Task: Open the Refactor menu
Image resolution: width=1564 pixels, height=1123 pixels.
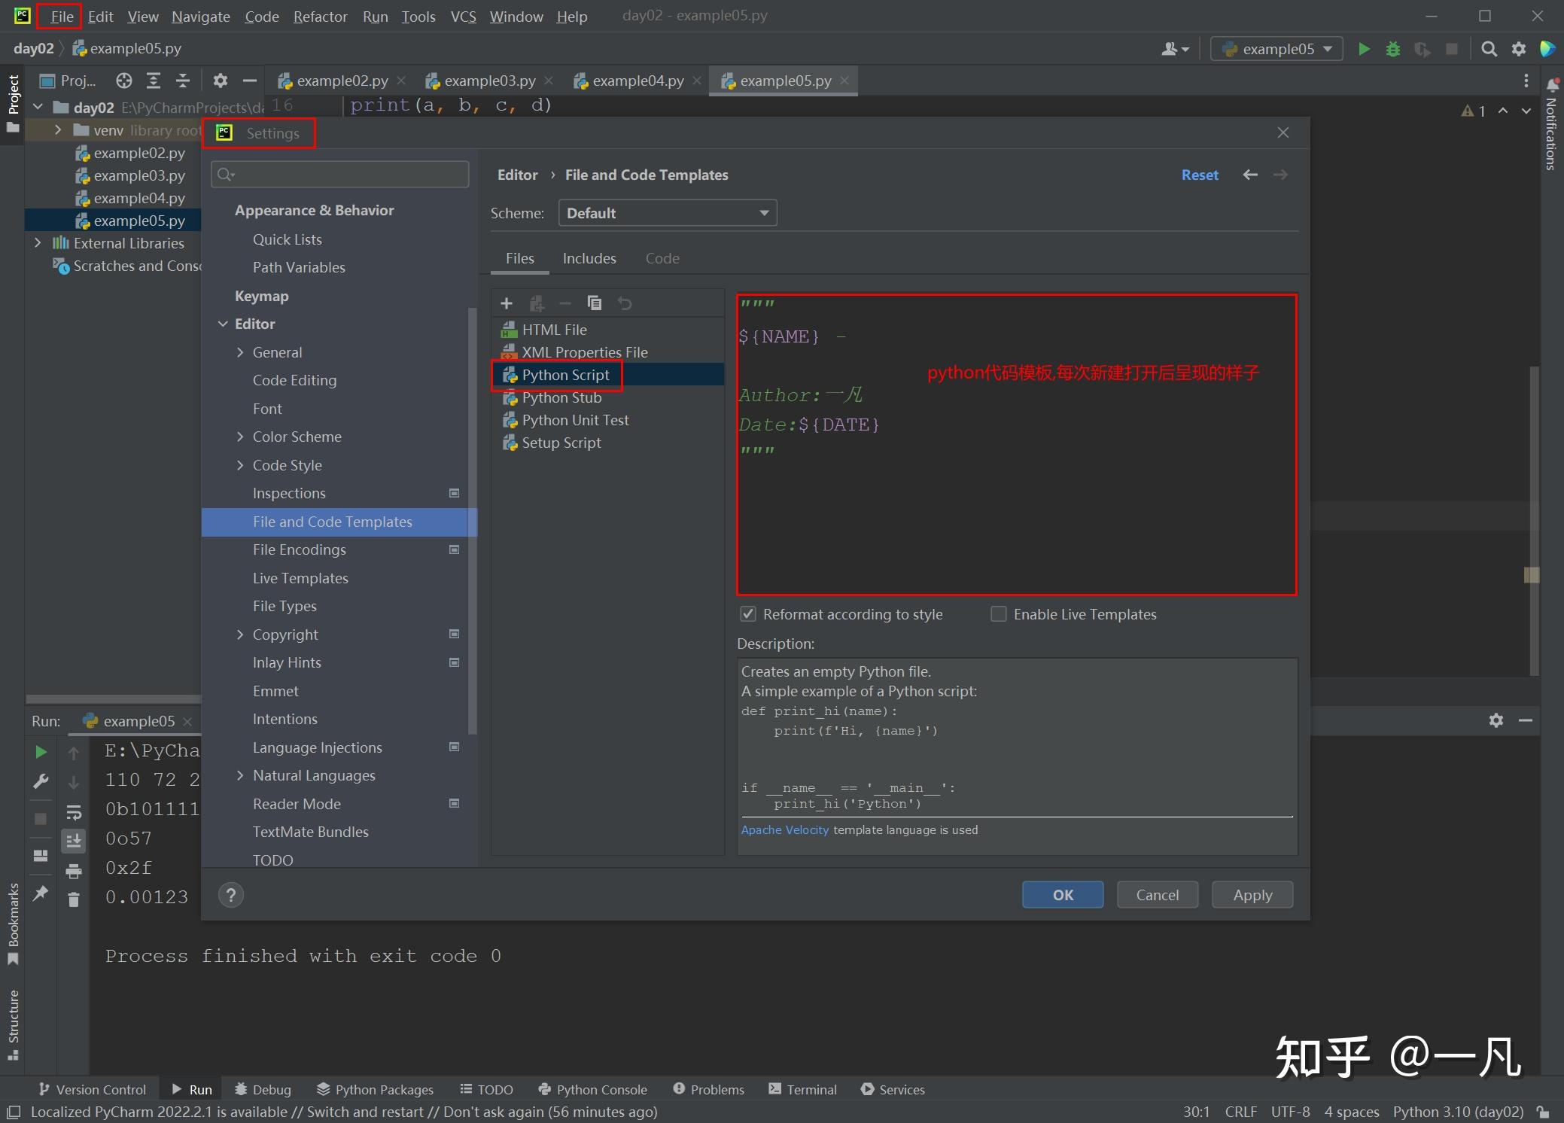Action: pos(320,16)
